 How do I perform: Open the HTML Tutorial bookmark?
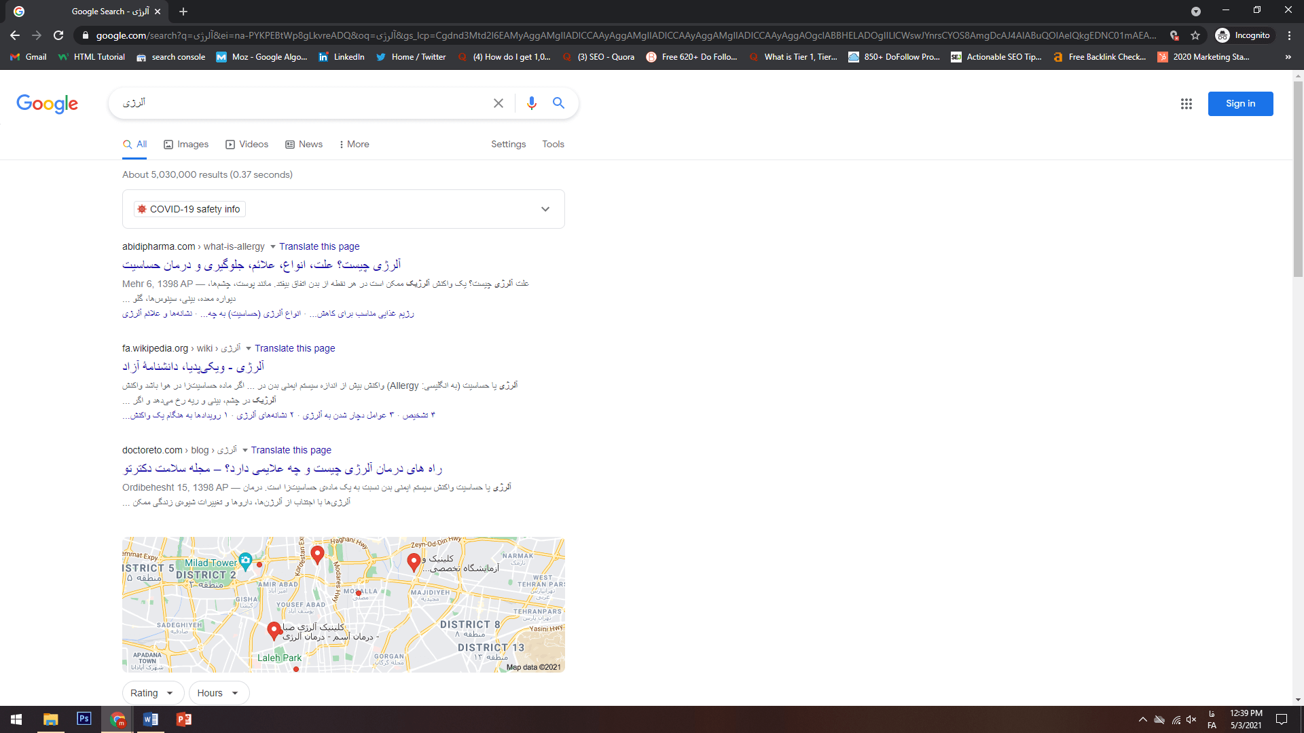tap(92, 57)
